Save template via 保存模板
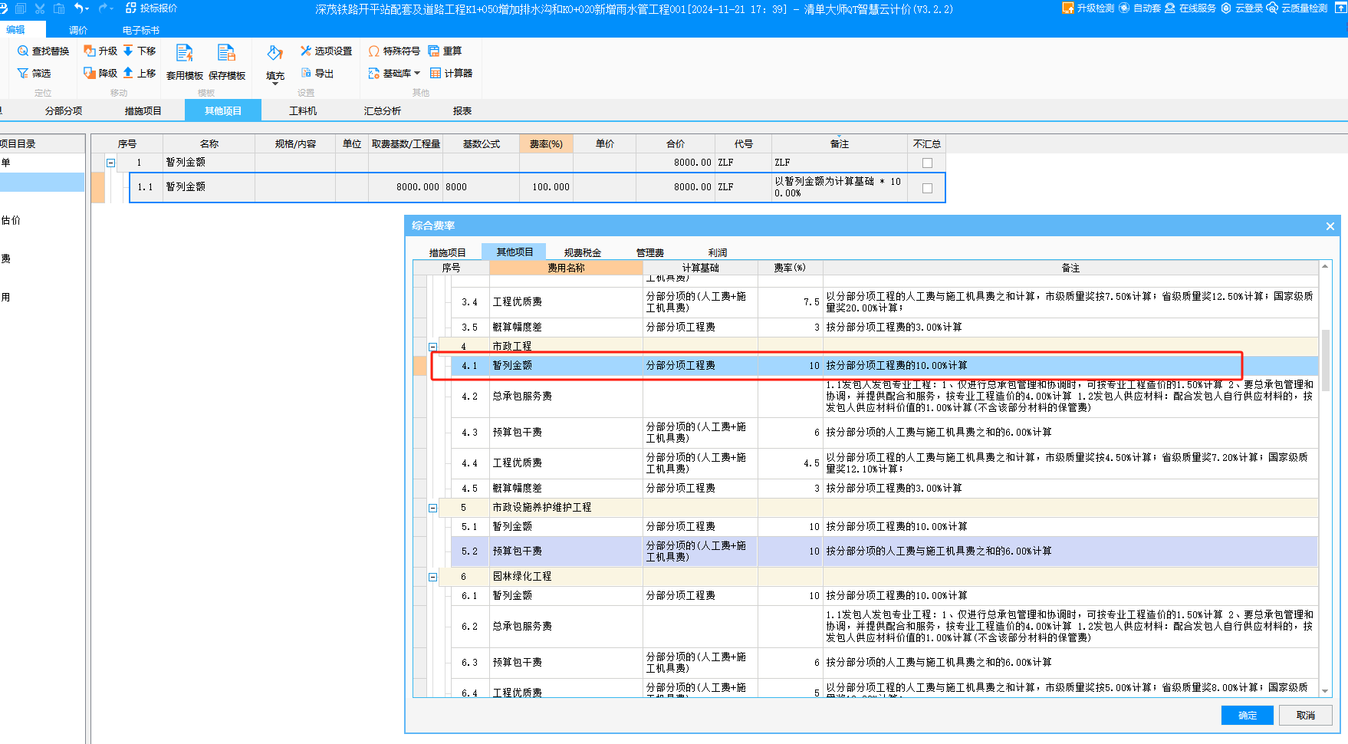The image size is (1348, 744). (227, 62)
